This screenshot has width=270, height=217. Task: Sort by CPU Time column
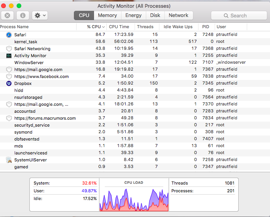121,27
